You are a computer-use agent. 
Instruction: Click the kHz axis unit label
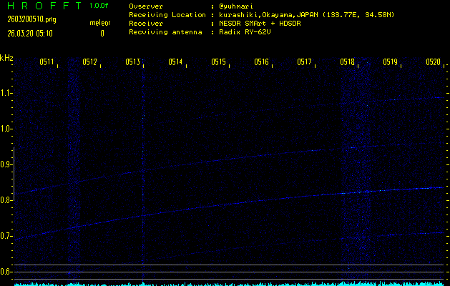6,58
